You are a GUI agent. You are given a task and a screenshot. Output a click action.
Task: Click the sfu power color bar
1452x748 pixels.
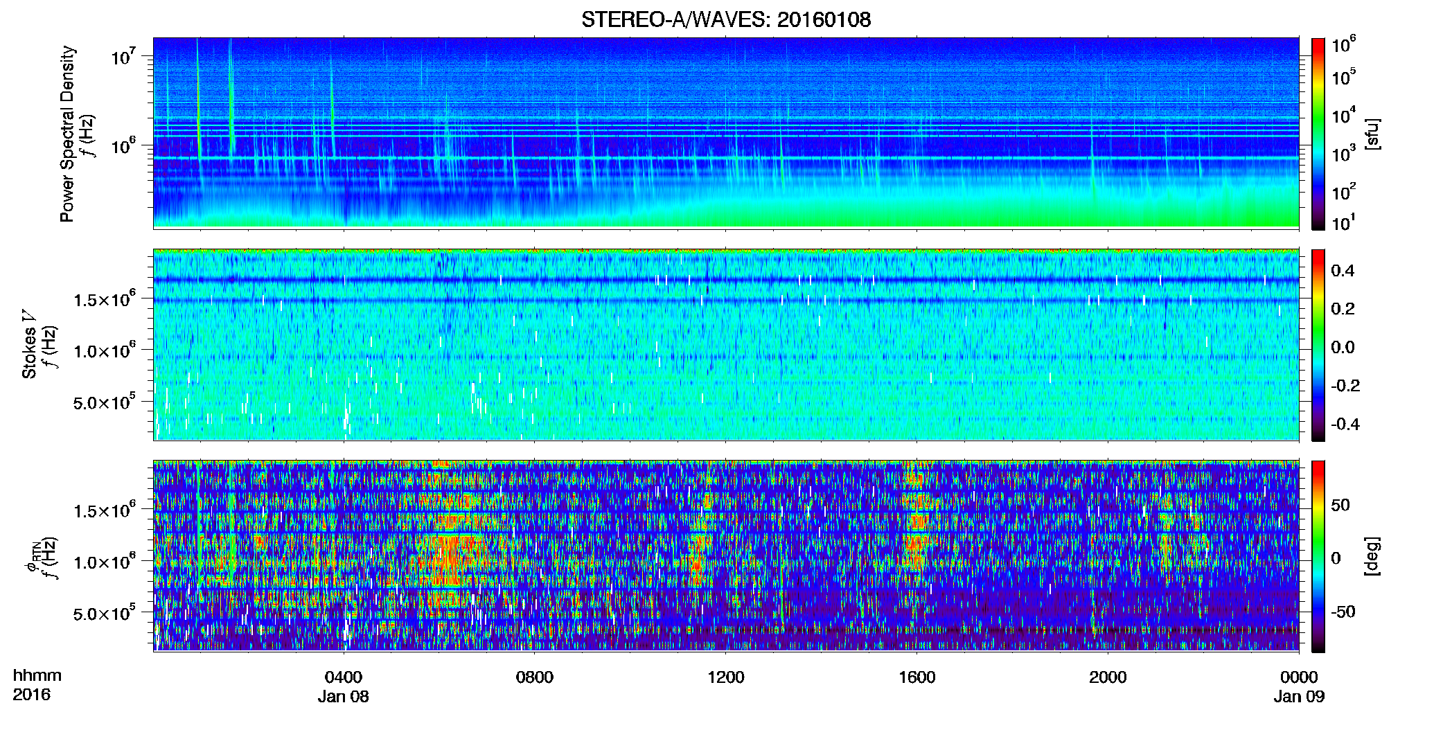(x=1318, y=134)
